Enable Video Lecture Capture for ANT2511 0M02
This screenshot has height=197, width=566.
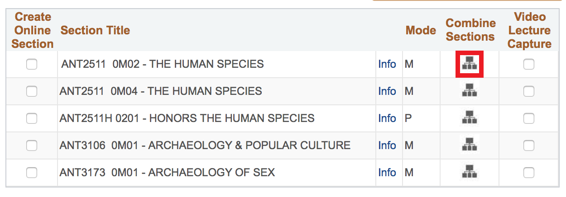coord(528,64)
